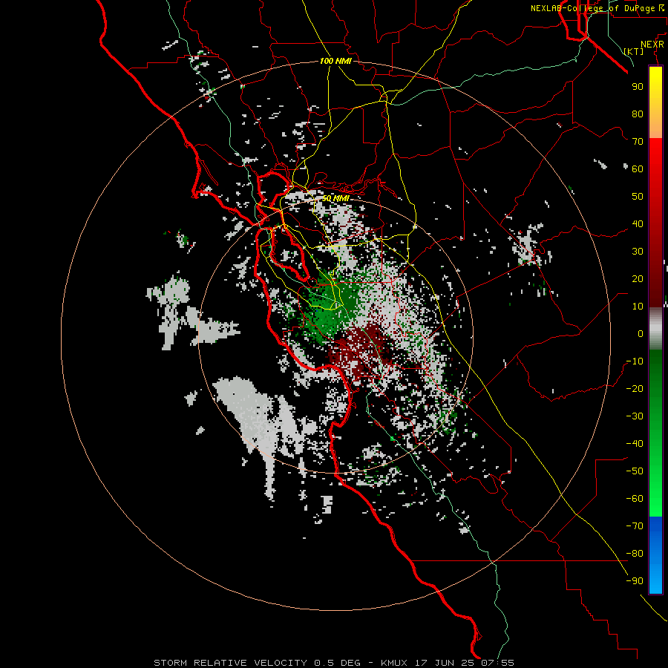The width and height of the screenshot is (668, 668).
Task: Click the "90" value on velocity scale
Action: click(x=638, y=87)
